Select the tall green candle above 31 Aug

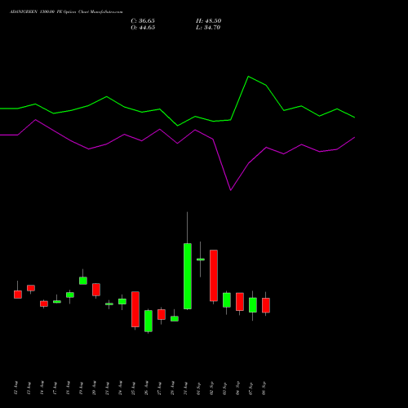[188, 276]
